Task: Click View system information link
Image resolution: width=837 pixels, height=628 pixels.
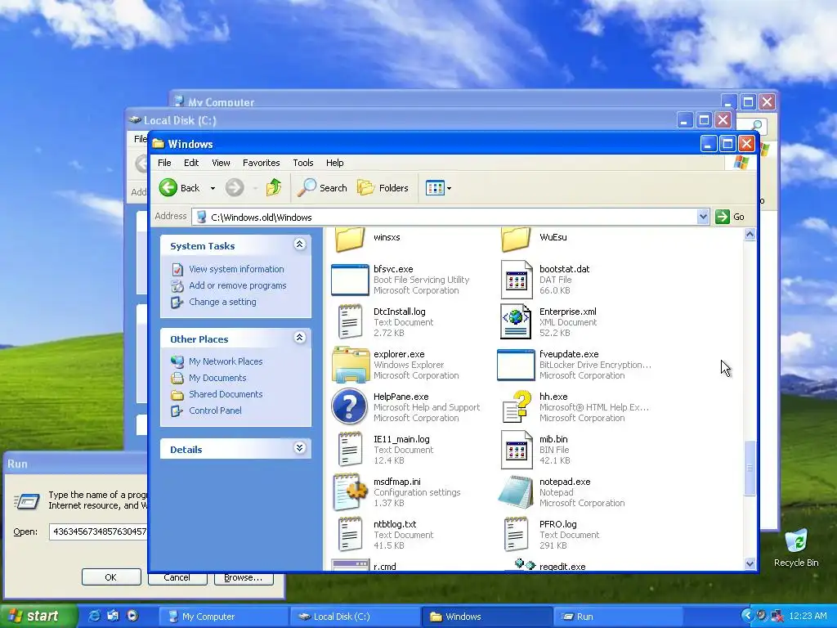Action: 236,269
